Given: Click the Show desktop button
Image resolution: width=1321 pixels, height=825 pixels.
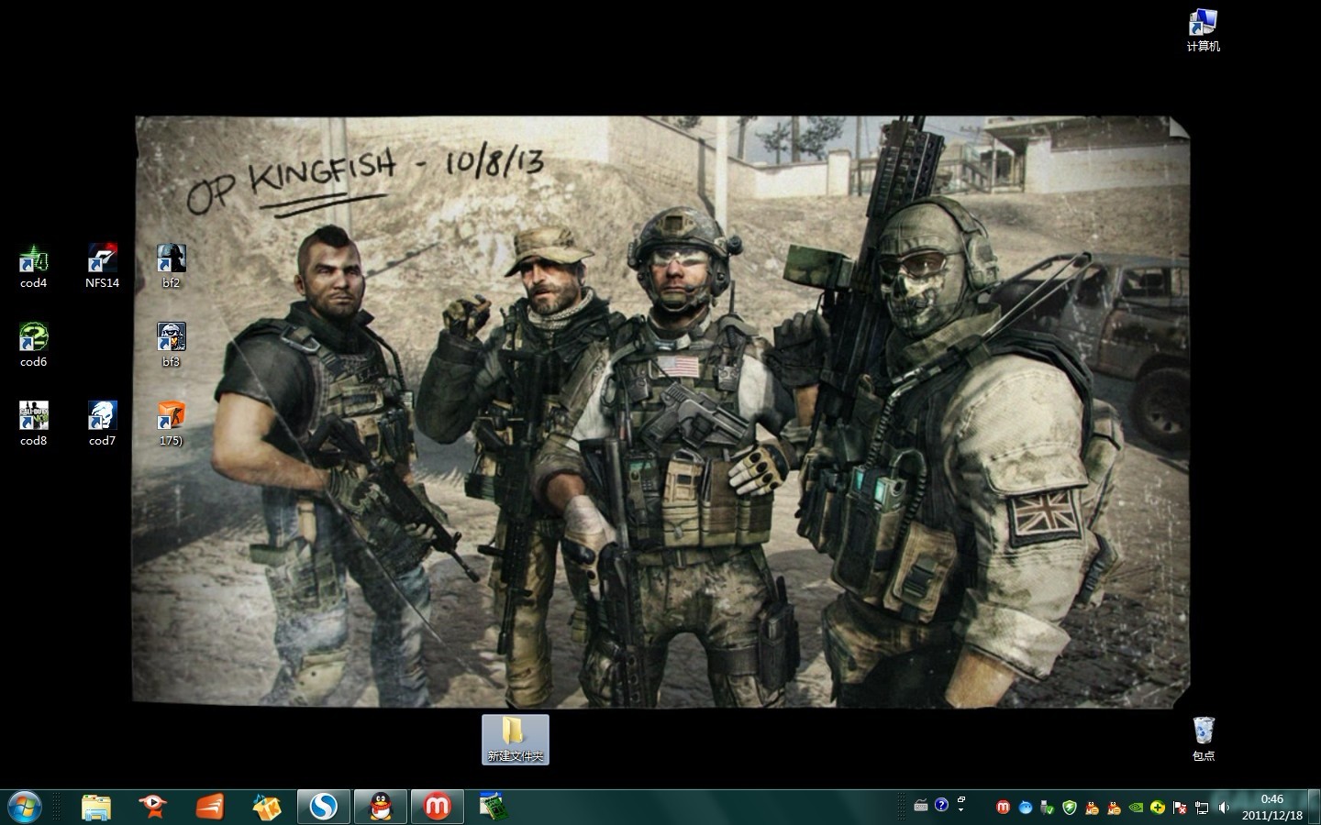Looking at the screenshot, I should point(1315,807).
